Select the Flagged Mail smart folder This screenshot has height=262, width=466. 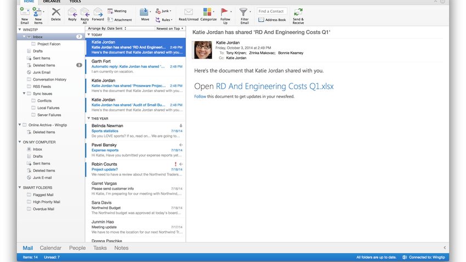click(x=43, y=195)
